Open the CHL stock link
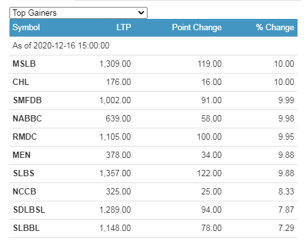This screenshot has width=307, height=241. (21, 82)
